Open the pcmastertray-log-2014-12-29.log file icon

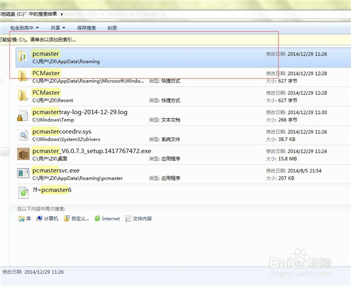coord(23,115)
